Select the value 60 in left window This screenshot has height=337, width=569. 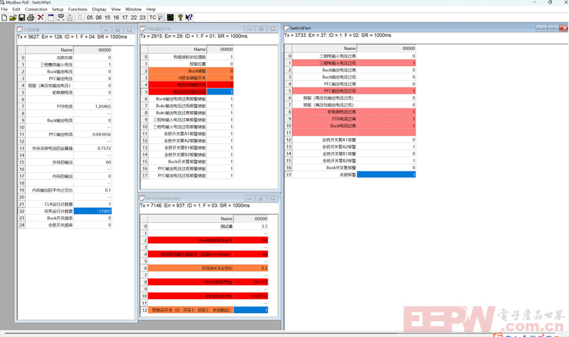pos(93,162)
